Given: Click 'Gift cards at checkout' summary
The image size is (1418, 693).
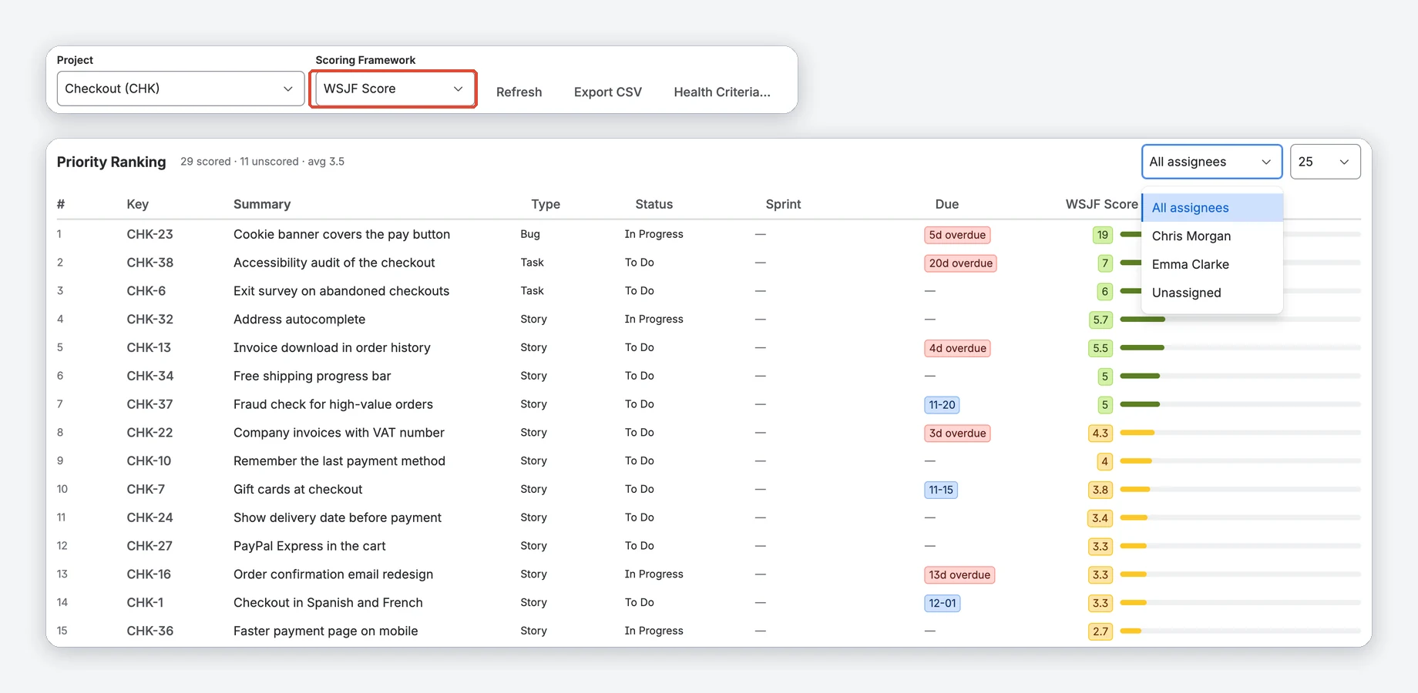Looking at the screenshot, I should coord(297,490).
